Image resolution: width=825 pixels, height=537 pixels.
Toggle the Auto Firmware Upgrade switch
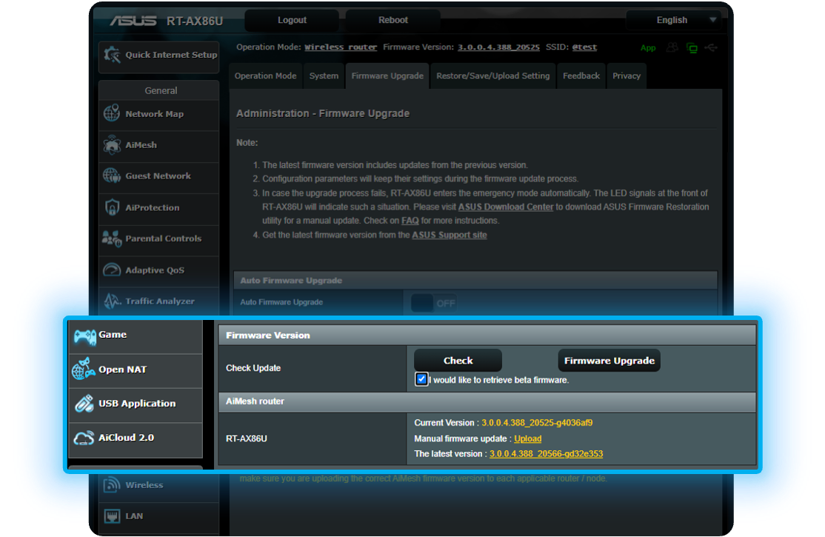(433, 302)
